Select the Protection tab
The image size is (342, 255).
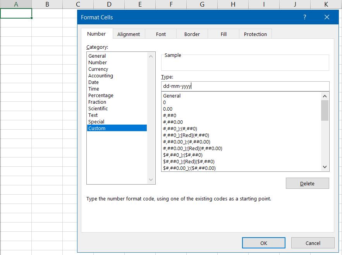255,34
